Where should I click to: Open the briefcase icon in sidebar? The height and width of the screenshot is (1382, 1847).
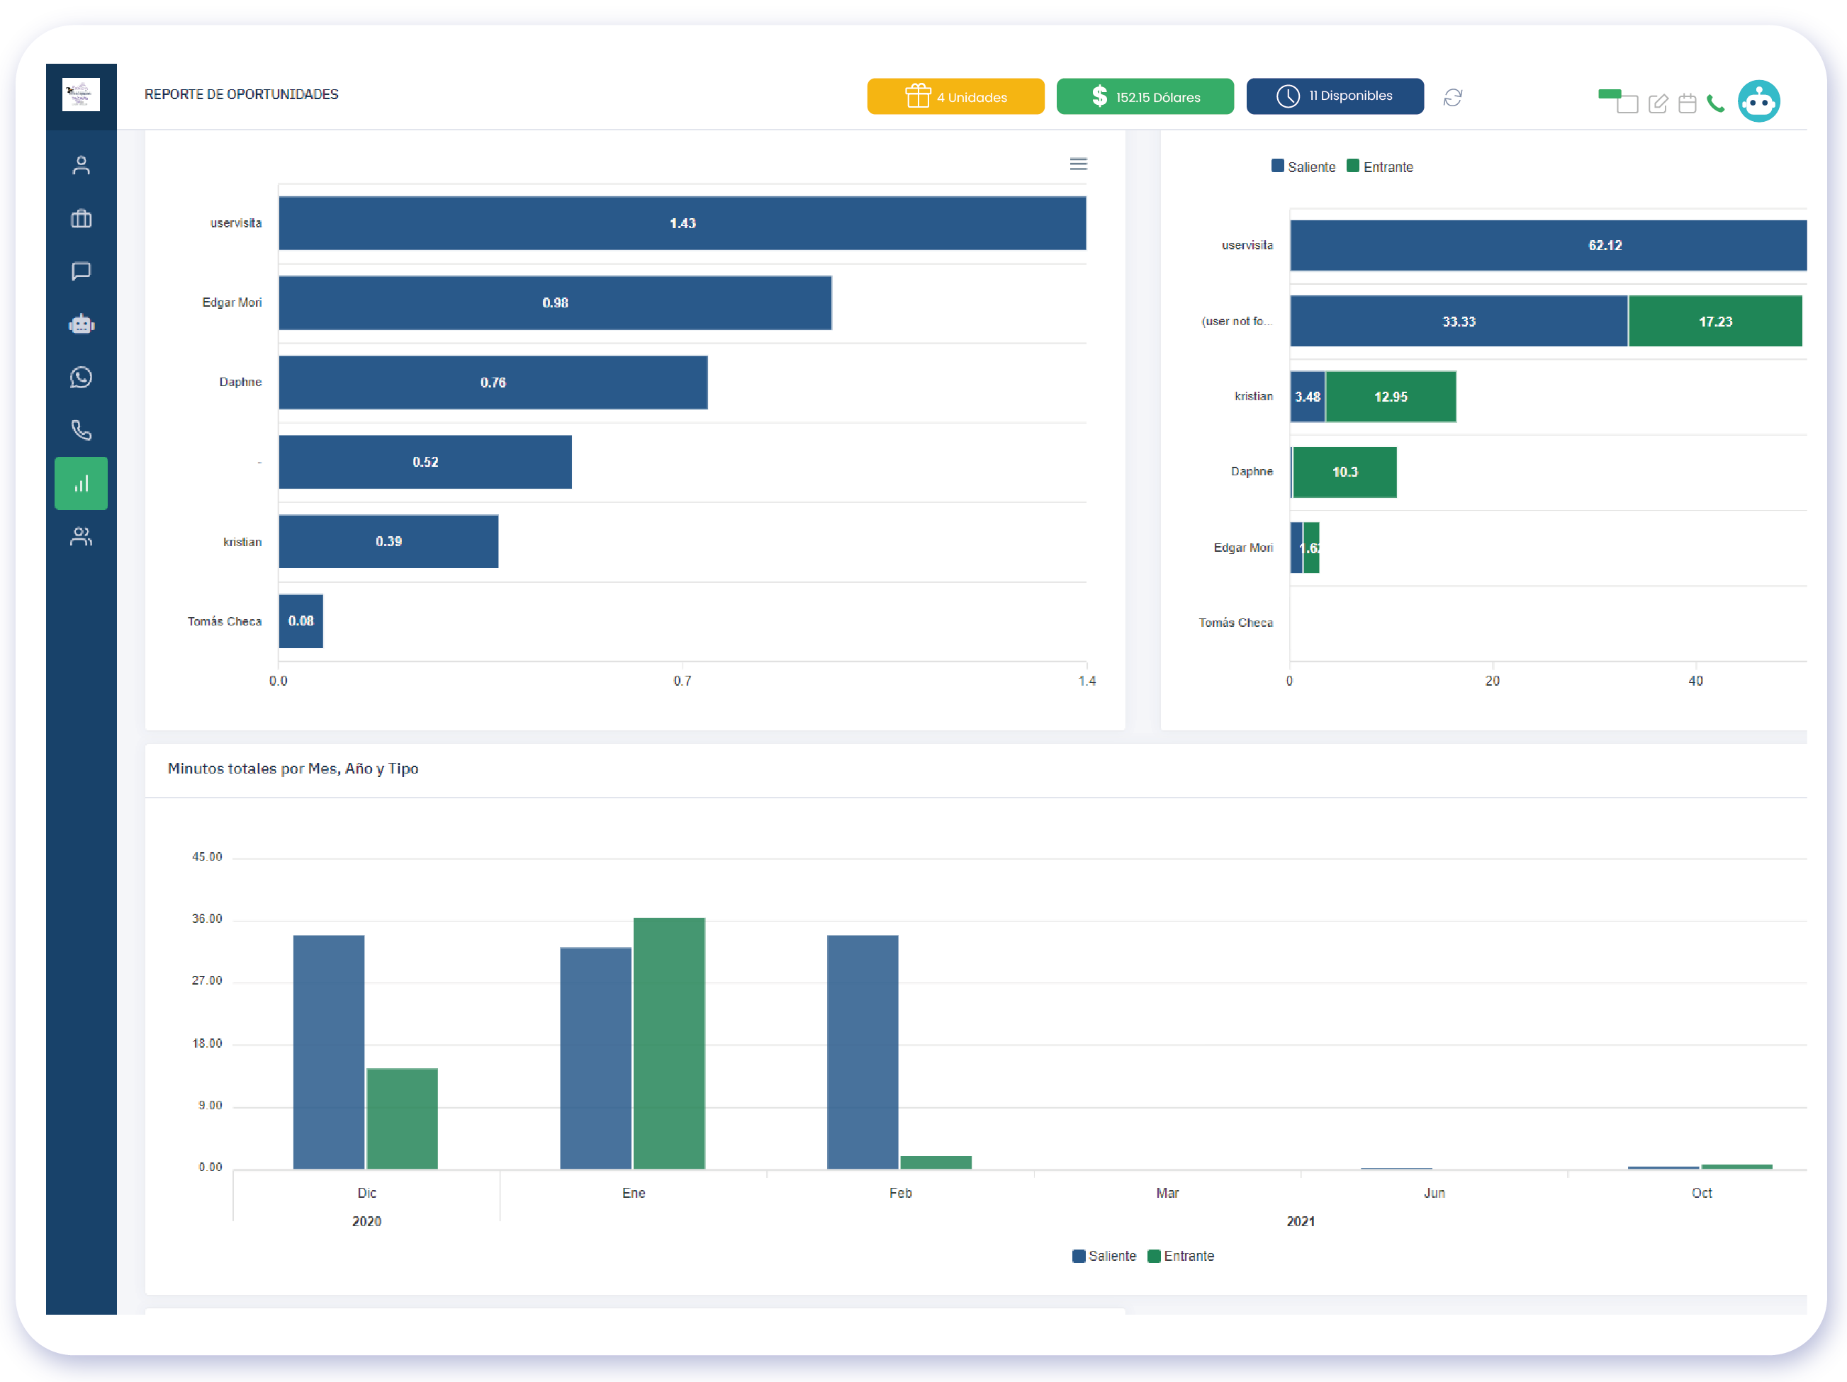coord(81,217)
